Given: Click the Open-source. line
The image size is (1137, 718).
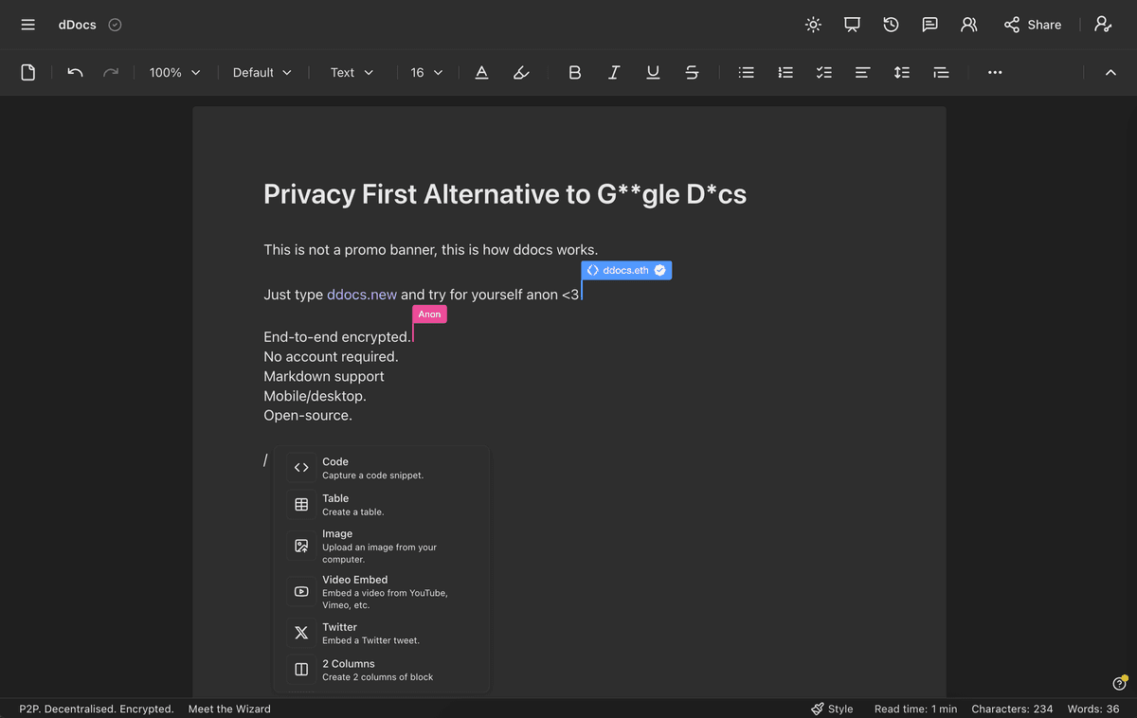Looking at the screenshot, I should tap(308, 416).
